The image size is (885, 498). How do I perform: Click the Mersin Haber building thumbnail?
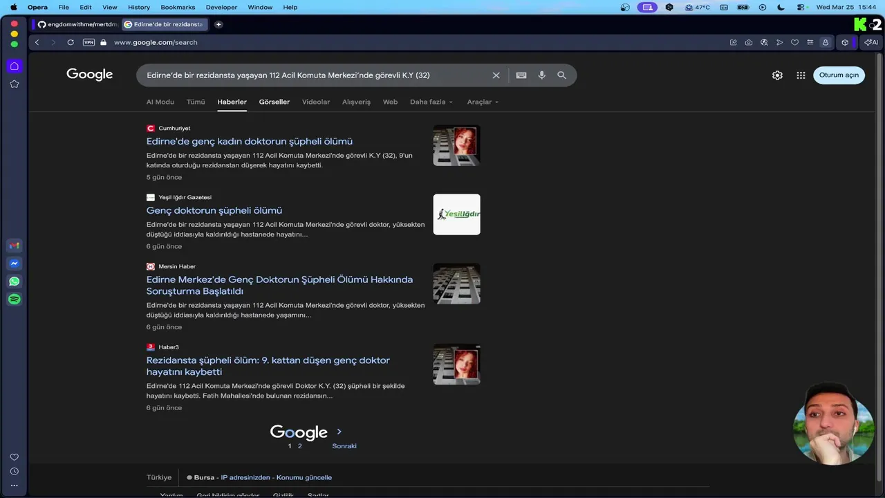click(x=456, y=284)
